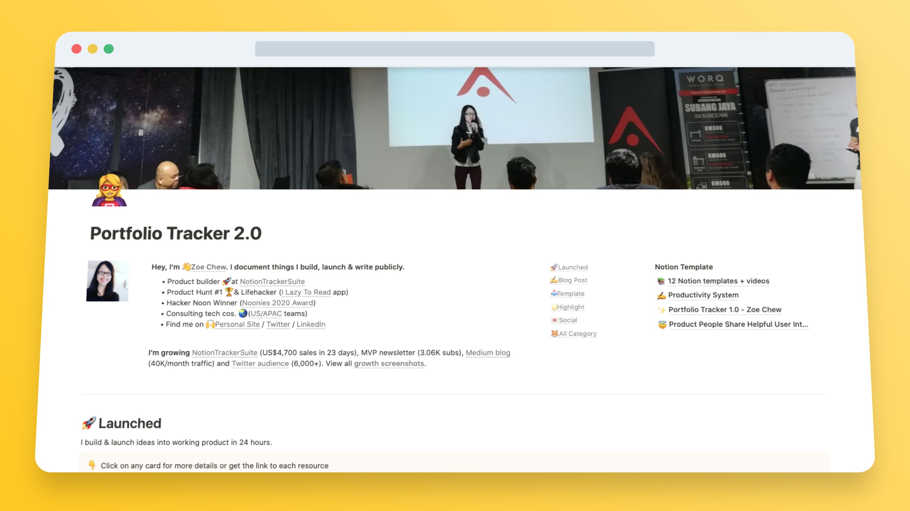Click the heart icon beside Social
This screenshot has height=511, width=910.
pos(554,320)
